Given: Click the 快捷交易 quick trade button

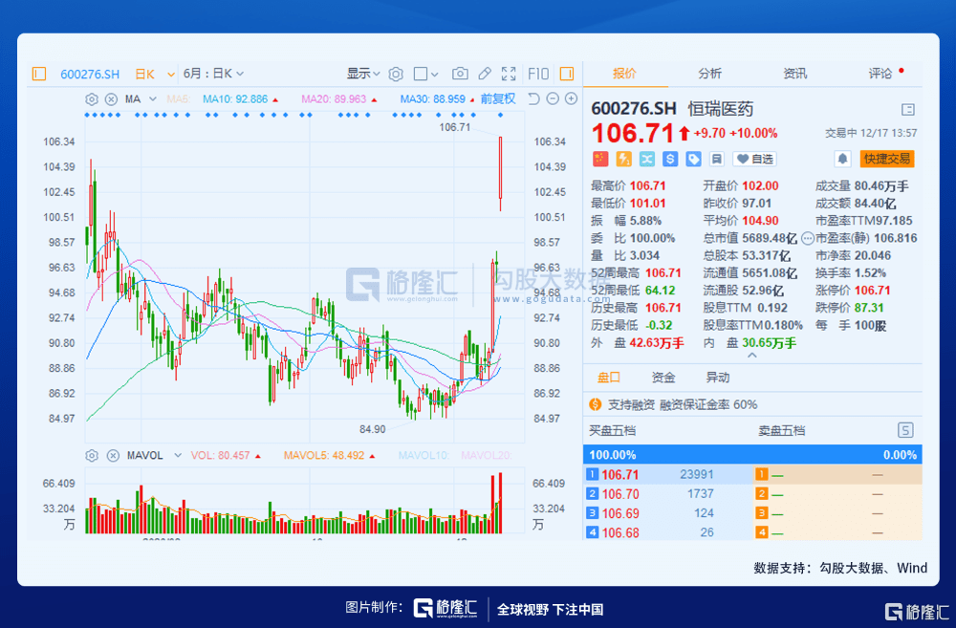Looking at the screenshot, I should [887, 159].
